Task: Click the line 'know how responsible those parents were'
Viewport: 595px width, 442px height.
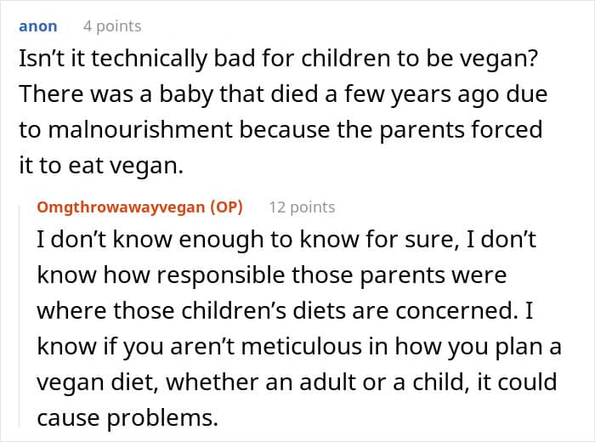Action: pos(271,275)
